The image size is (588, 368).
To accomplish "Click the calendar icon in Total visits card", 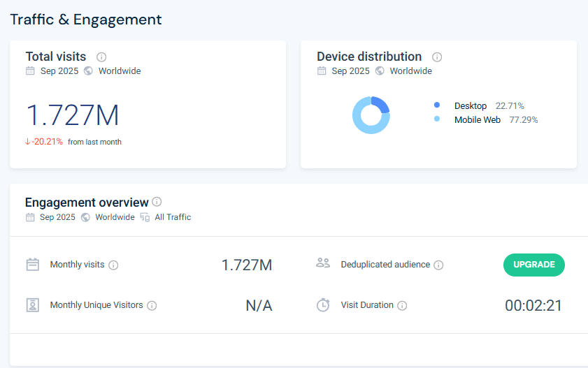I will point(30,71).
